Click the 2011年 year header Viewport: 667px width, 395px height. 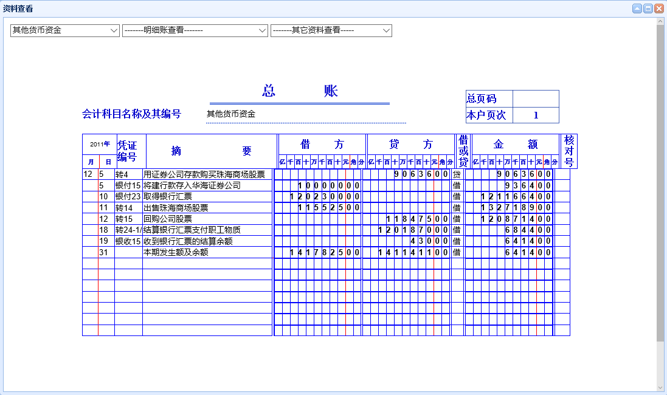pyautogui.click(x=100, y=144)
